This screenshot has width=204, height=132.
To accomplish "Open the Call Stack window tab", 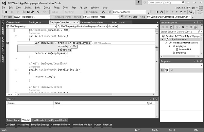I will pyautogui.click(x=11, y=125).
